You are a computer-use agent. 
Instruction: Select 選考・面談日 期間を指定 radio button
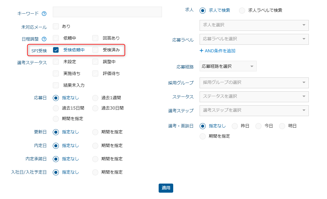(203, 136)
